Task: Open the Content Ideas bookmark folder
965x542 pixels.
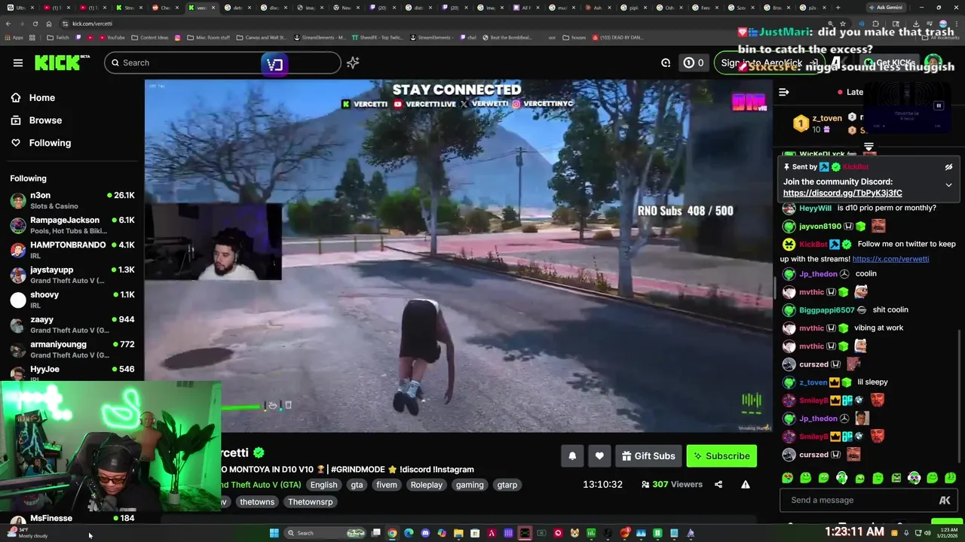Action: click(150, 38)
